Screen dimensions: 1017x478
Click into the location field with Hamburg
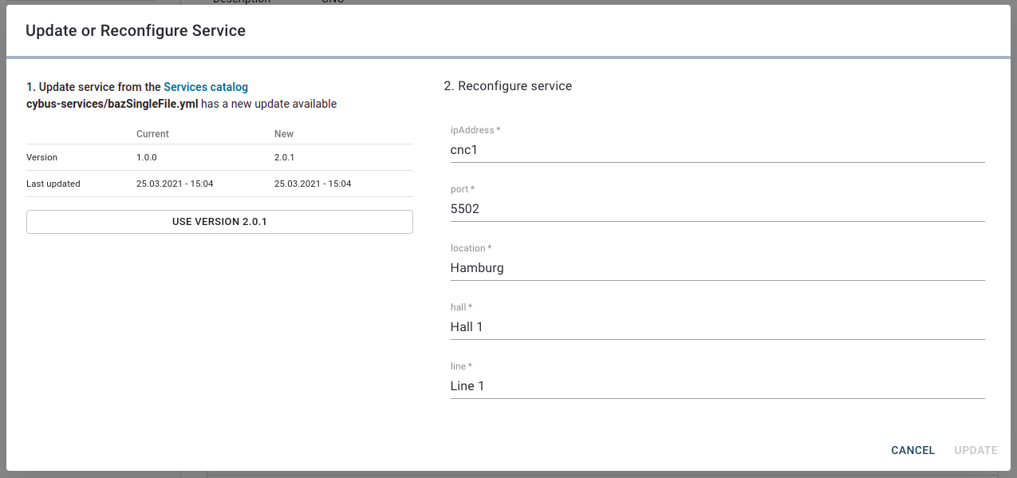click(x=716, y=268)
